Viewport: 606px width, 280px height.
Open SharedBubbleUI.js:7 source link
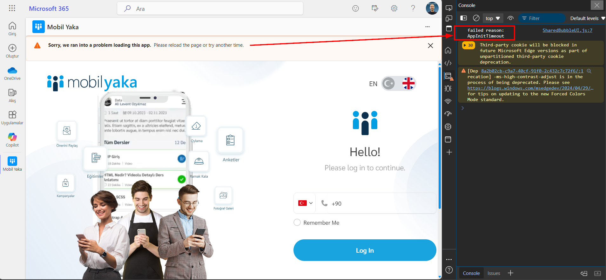[x=567, y=30]
